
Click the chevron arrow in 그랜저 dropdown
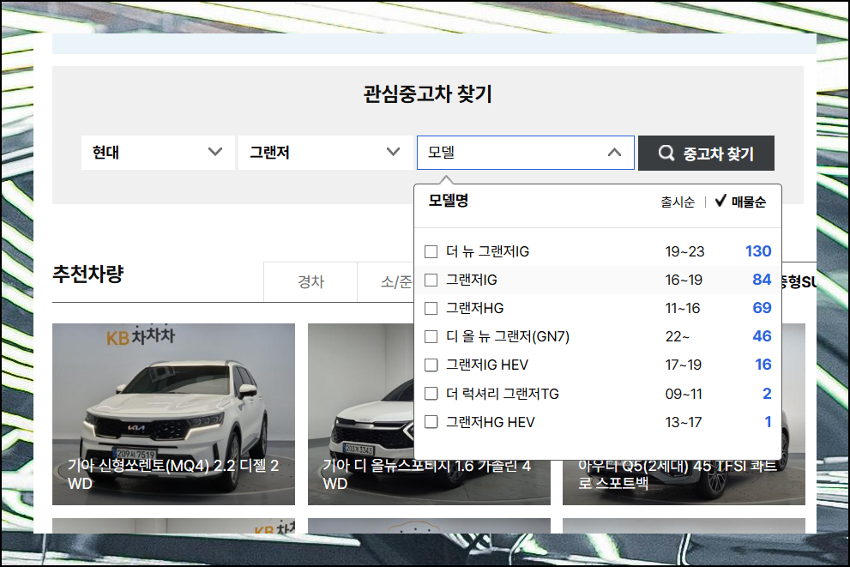tap(393, 152)
